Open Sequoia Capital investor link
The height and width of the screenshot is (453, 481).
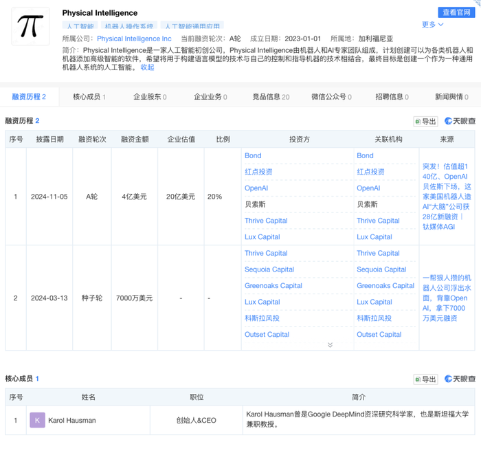(269, 269)
